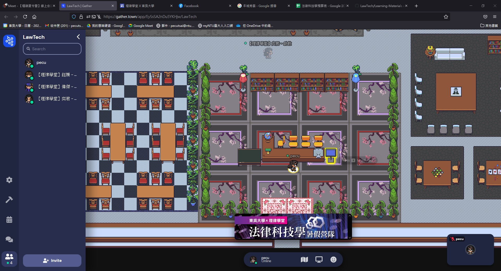Open the emote smiley menu
The width and height of the screenshot is (501, 271).
tap(333, 260)
